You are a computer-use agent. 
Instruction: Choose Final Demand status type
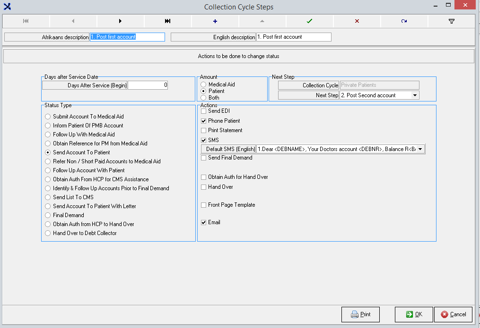pyautogui.click(x=48, y=215)
